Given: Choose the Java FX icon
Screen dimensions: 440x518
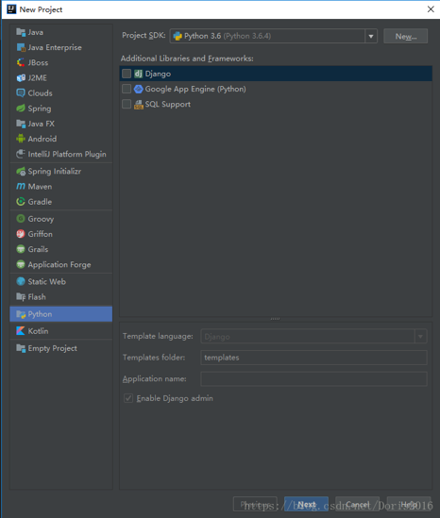Looking at the screenshot, I should (21, 124).
